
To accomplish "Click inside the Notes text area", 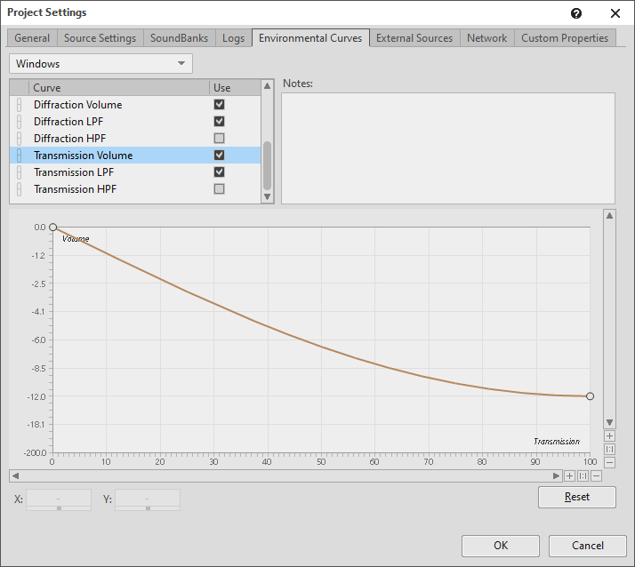I will [x=447, y=148].
